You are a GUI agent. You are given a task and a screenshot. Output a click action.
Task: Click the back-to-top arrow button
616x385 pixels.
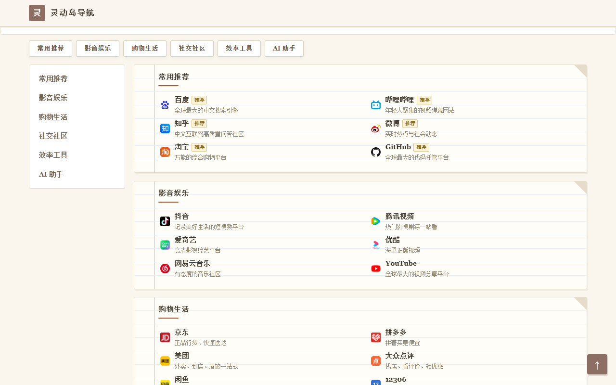(x=597, y=364)
